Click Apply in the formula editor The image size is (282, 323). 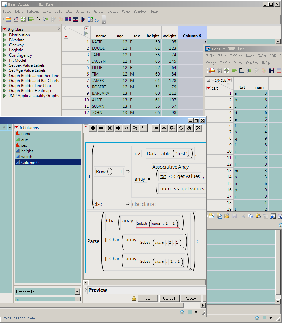pyautogui.click(x=191, y=298)
